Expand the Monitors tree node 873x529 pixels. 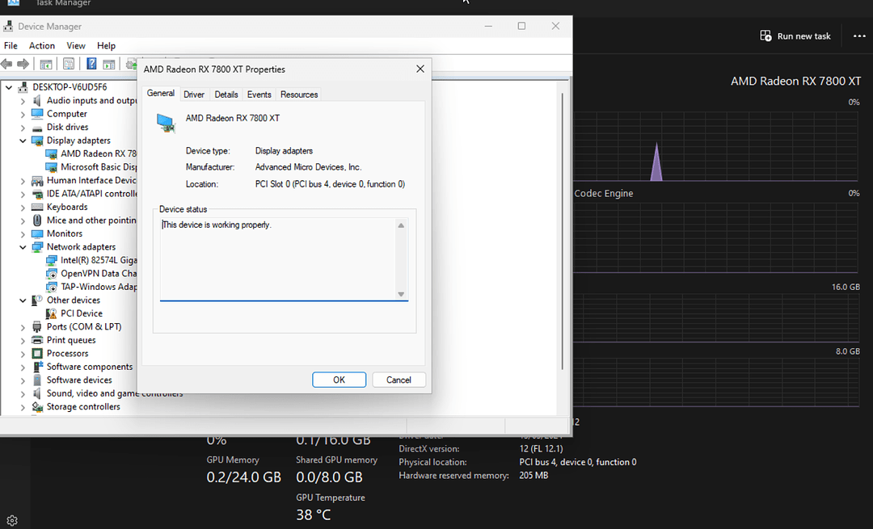tap(22, 233)
